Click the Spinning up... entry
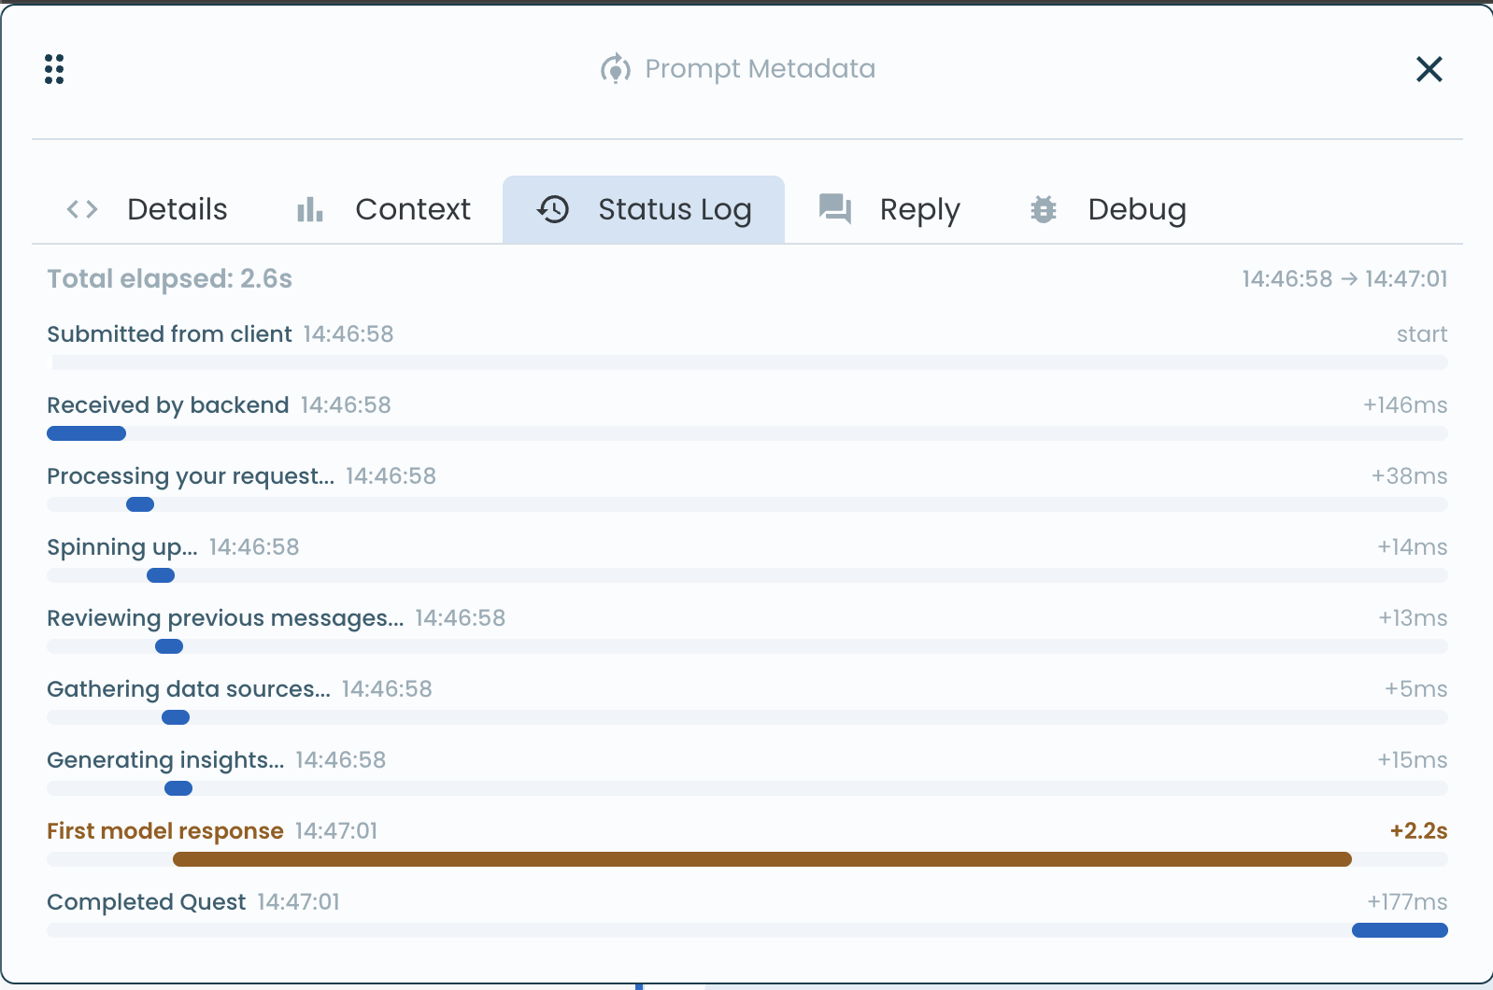The height and width of the screenshot is (990, 1493). point(747,559)
